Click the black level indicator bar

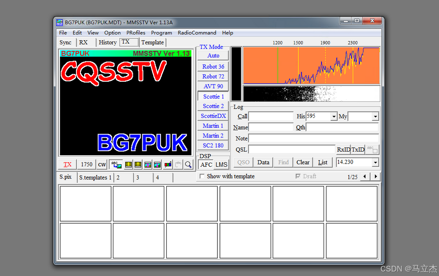click(x=236, y=74)
